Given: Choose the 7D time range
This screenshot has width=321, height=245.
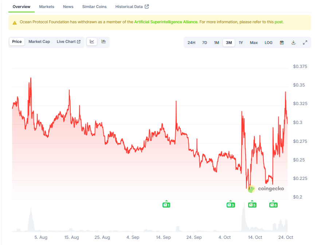Looking at the screenshot, I should pyautogui.click(x=204, y=43).
